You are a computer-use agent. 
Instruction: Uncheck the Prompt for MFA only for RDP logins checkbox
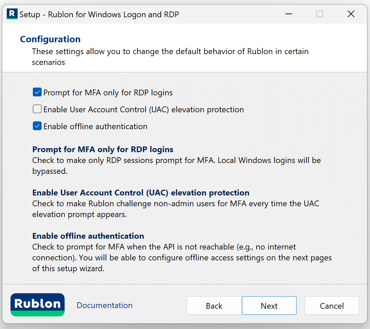coord(37,92)
